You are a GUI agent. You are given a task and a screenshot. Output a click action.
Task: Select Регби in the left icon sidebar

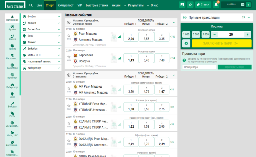tap(12, 114)
